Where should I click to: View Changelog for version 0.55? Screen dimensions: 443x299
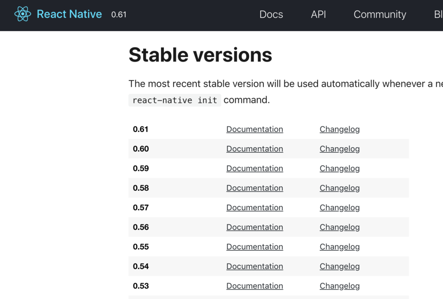coord(340,247)
